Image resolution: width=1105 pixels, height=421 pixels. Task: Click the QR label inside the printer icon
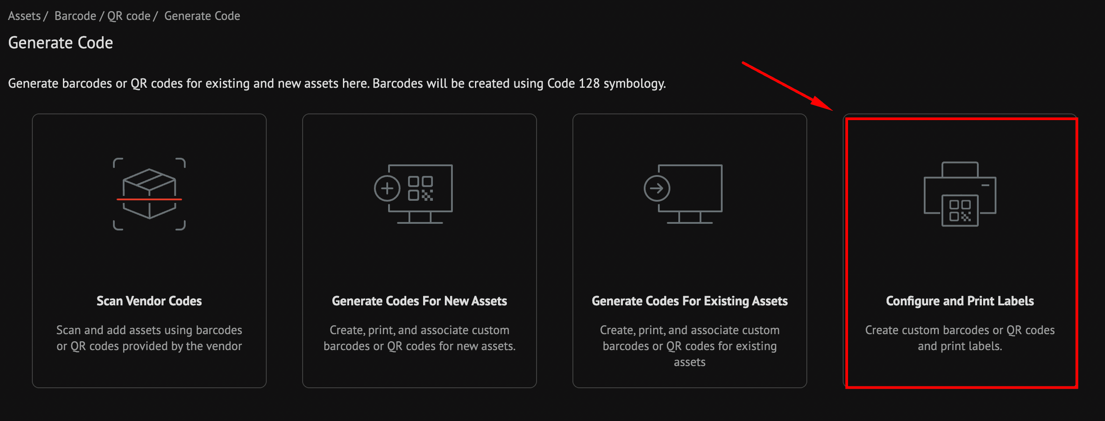[960, 210]
